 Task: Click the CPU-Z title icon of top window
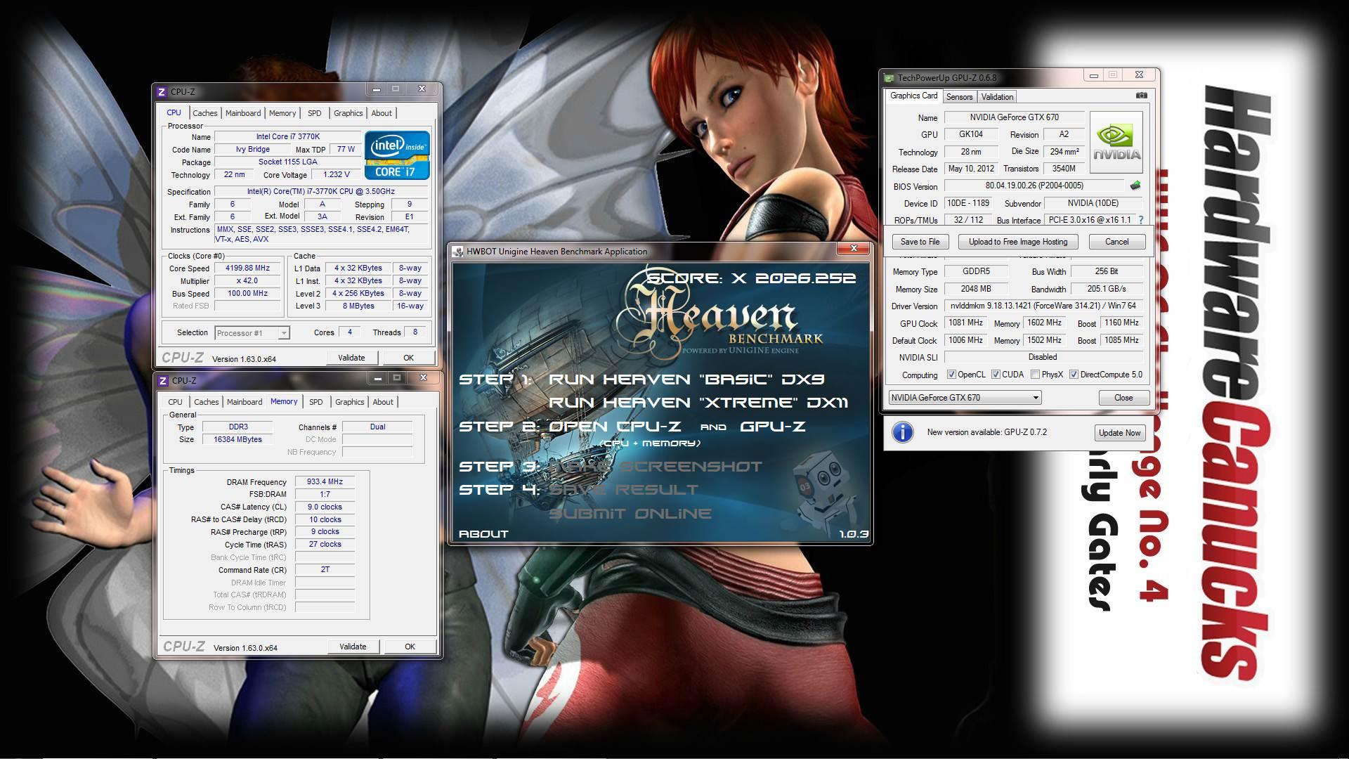(162, 91)
